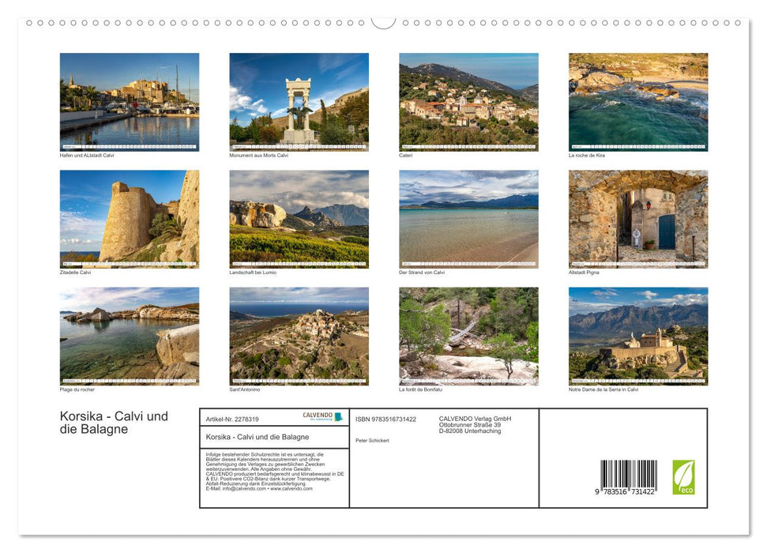View the Sant'Antonino hilltop village photo
767x553 pixels.
299,336
